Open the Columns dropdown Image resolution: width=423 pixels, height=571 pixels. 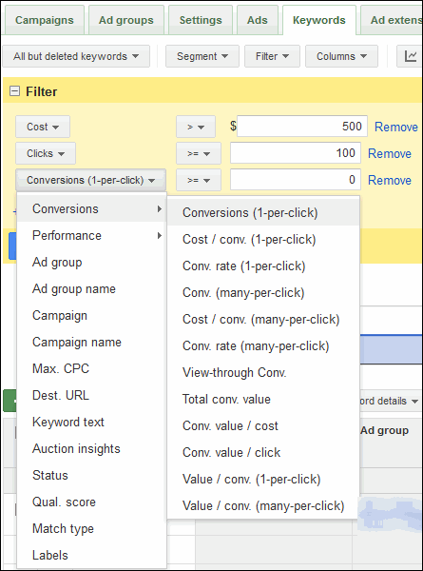pos(341,56)
